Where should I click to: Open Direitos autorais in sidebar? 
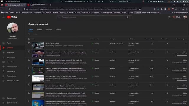pyautogui.click(x=12, y=67)
